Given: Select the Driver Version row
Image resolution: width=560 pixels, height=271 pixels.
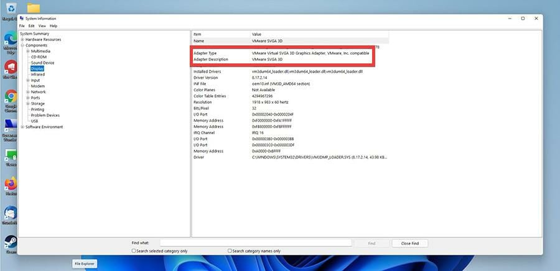Looking at the screenshot, I should point(291,78).
